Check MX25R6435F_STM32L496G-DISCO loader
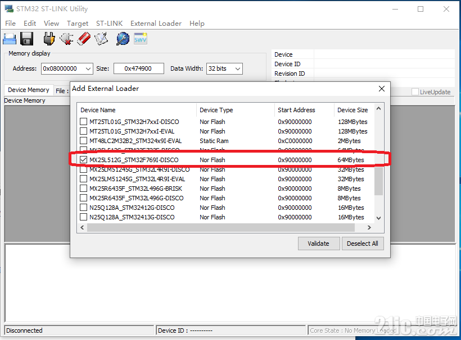The width and height of the screenshot is (461, 340). (84, 197)
